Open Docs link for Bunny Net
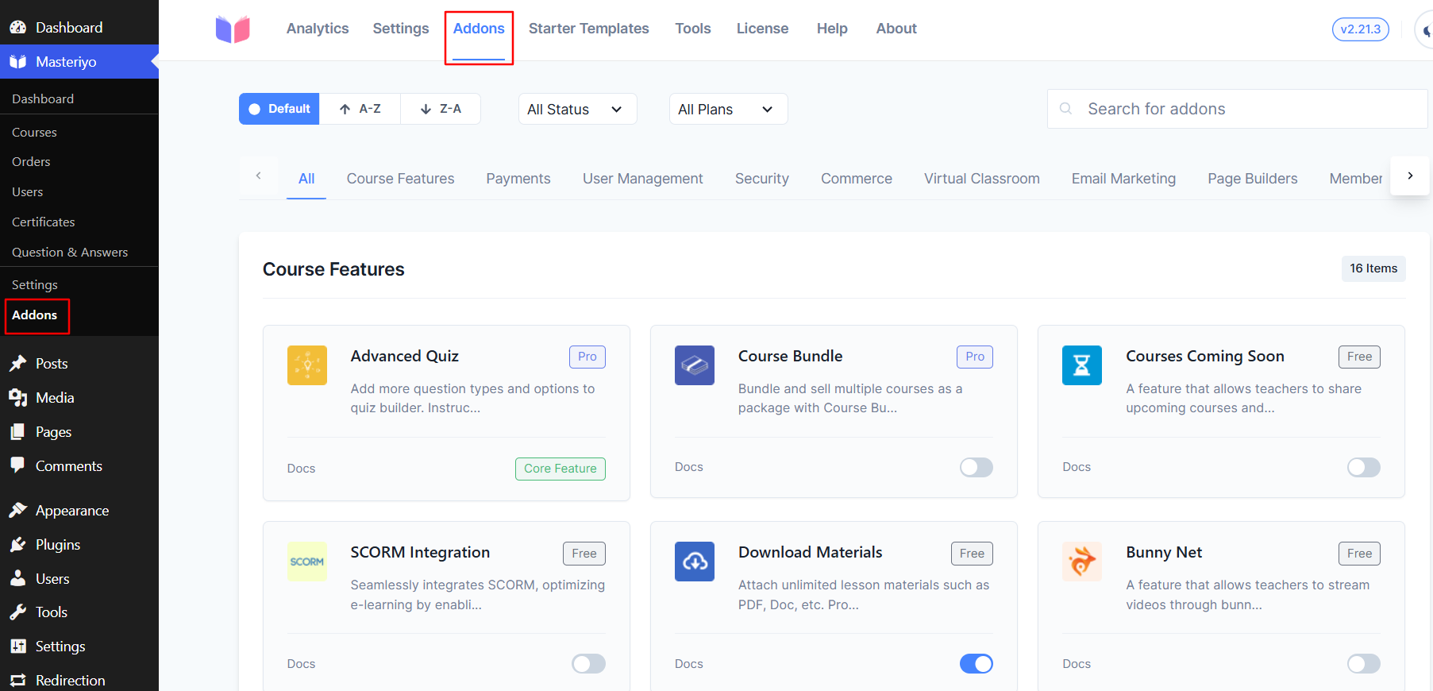This screenshot has height=691, width=1433. tap(1077, 664)
